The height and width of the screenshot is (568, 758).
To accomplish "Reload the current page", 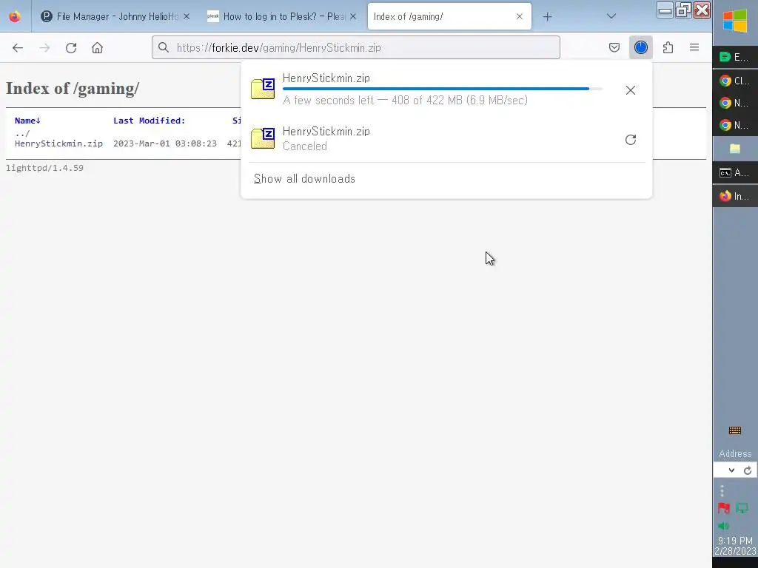I will 71,48.
